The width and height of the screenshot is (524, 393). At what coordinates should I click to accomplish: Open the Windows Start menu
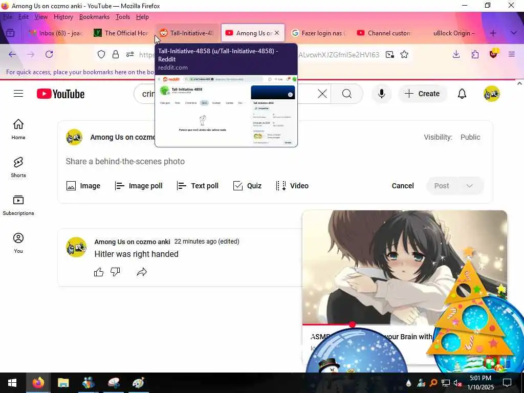click(12, 383)
